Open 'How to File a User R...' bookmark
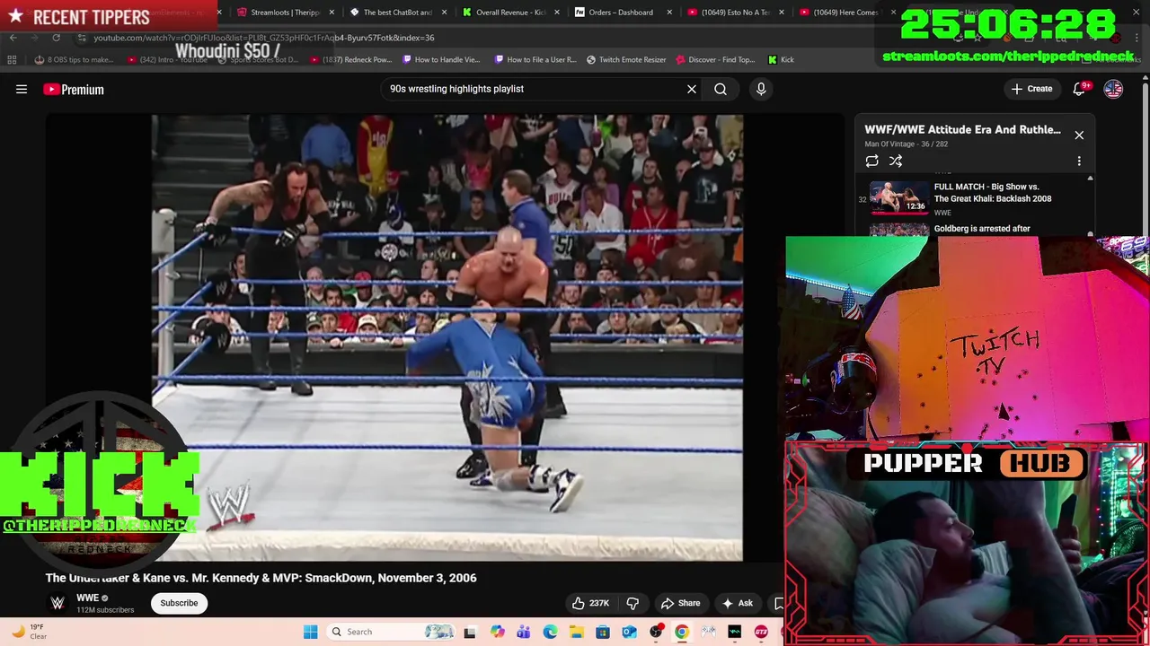 tap(535, 60)
